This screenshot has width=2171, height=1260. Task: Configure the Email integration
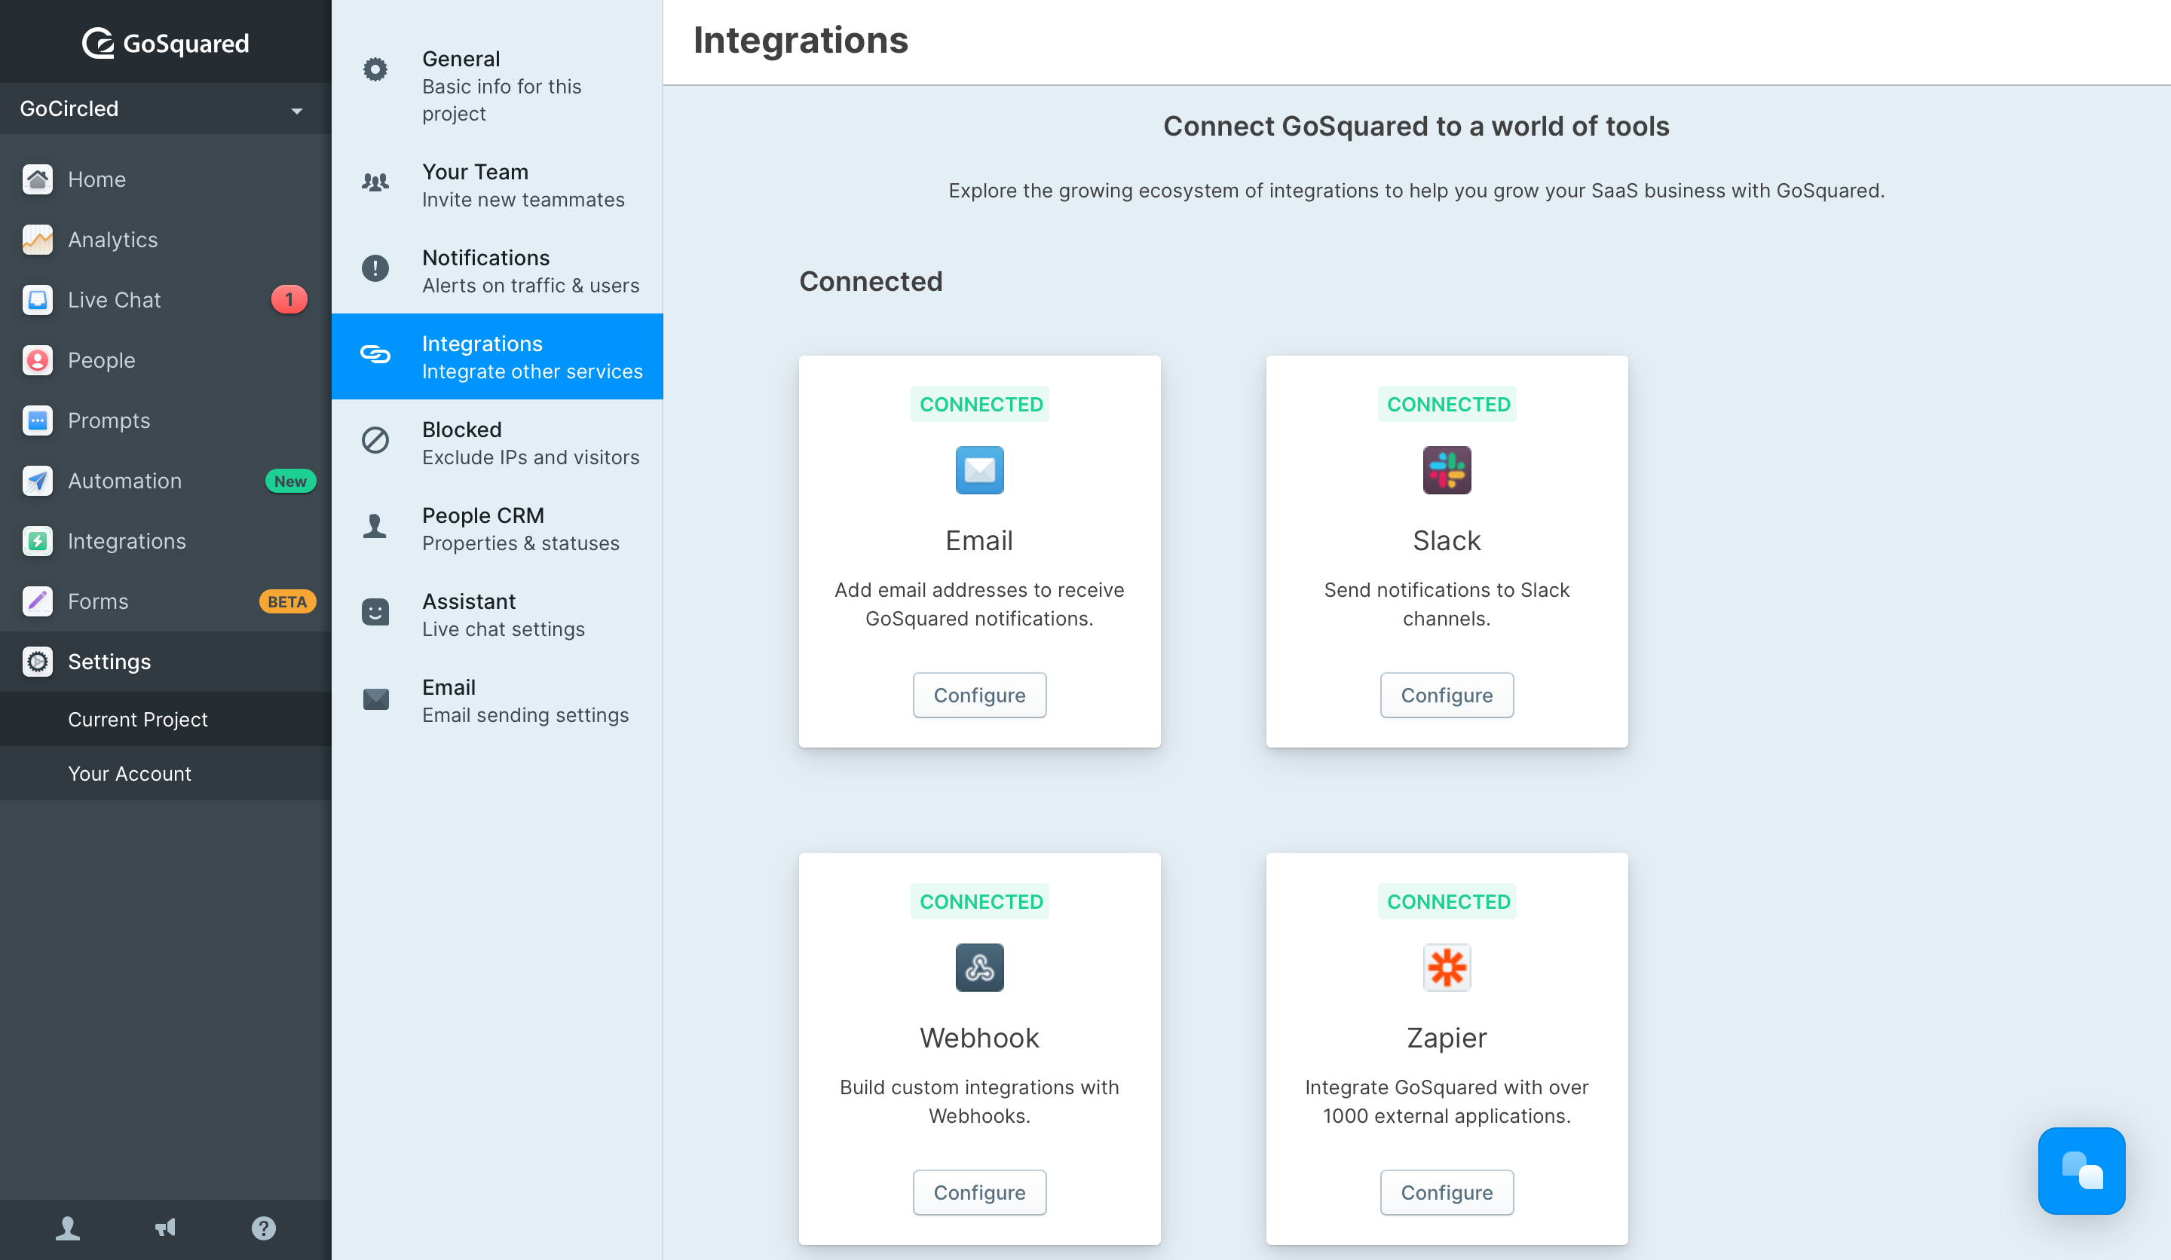click(979, 695)
